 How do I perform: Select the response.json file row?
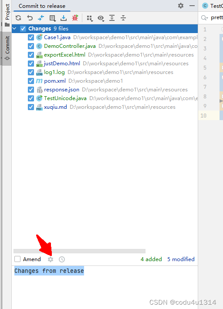105,90
